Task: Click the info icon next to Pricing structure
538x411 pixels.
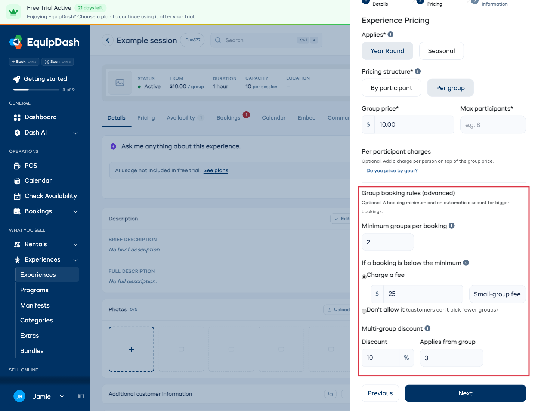Action: tap(418, 71)
